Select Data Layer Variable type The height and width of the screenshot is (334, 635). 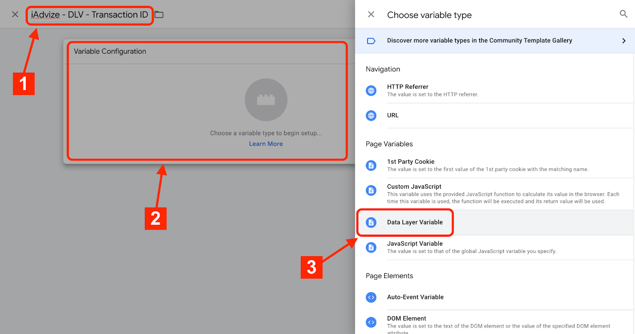415,222
